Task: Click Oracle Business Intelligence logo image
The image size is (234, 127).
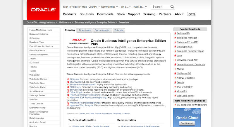Action: [x=79, y=42]
